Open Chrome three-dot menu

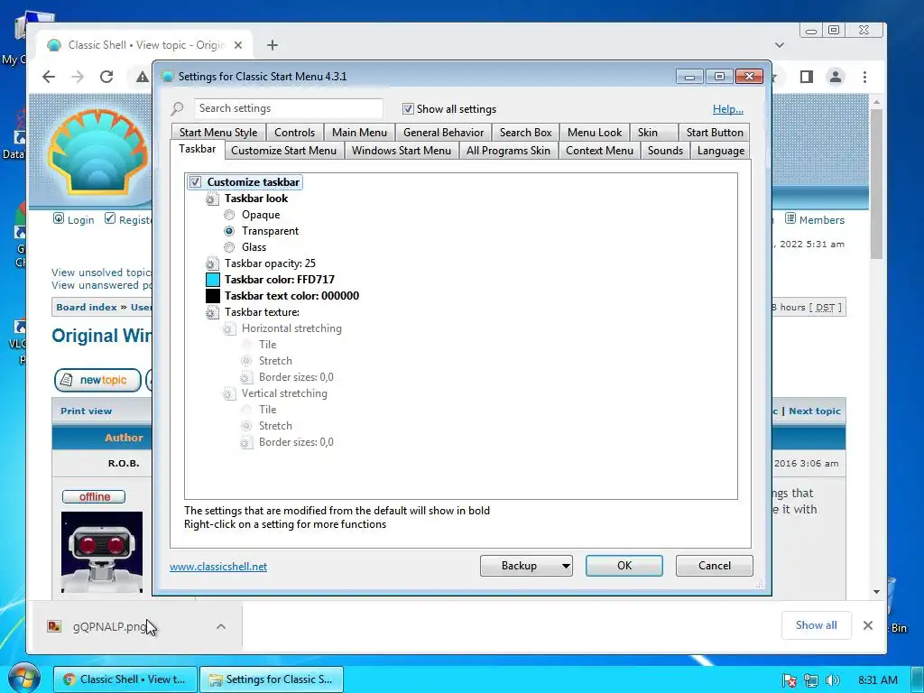pyautogui.click(x=864, y=77)
